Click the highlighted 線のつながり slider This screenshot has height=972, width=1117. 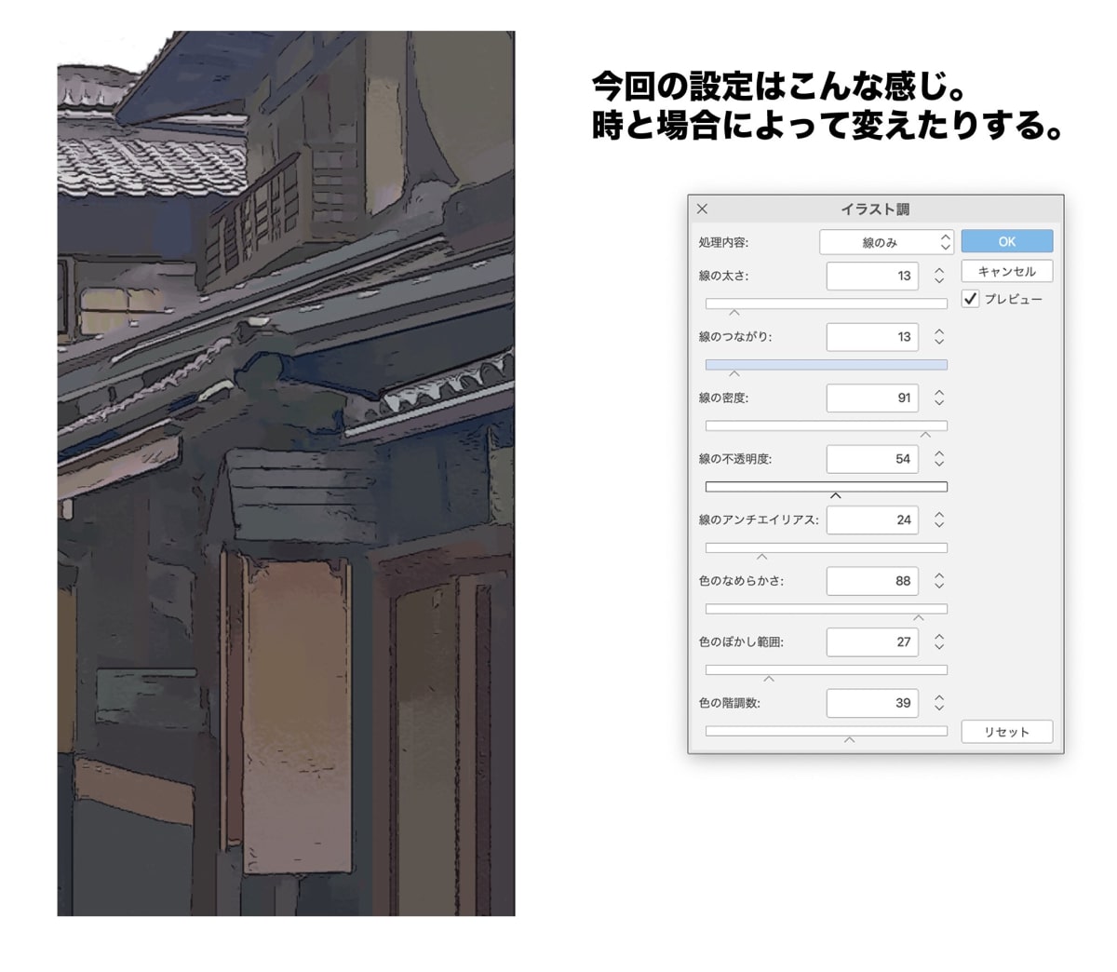[x=827, y=365]
